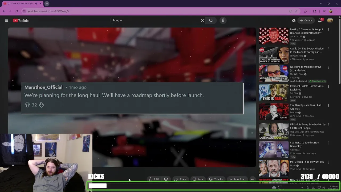The height and width of the screenshot is (192, 341).
Task: Click The Why Files channel under Apollo 20
Action: point(297,56)
